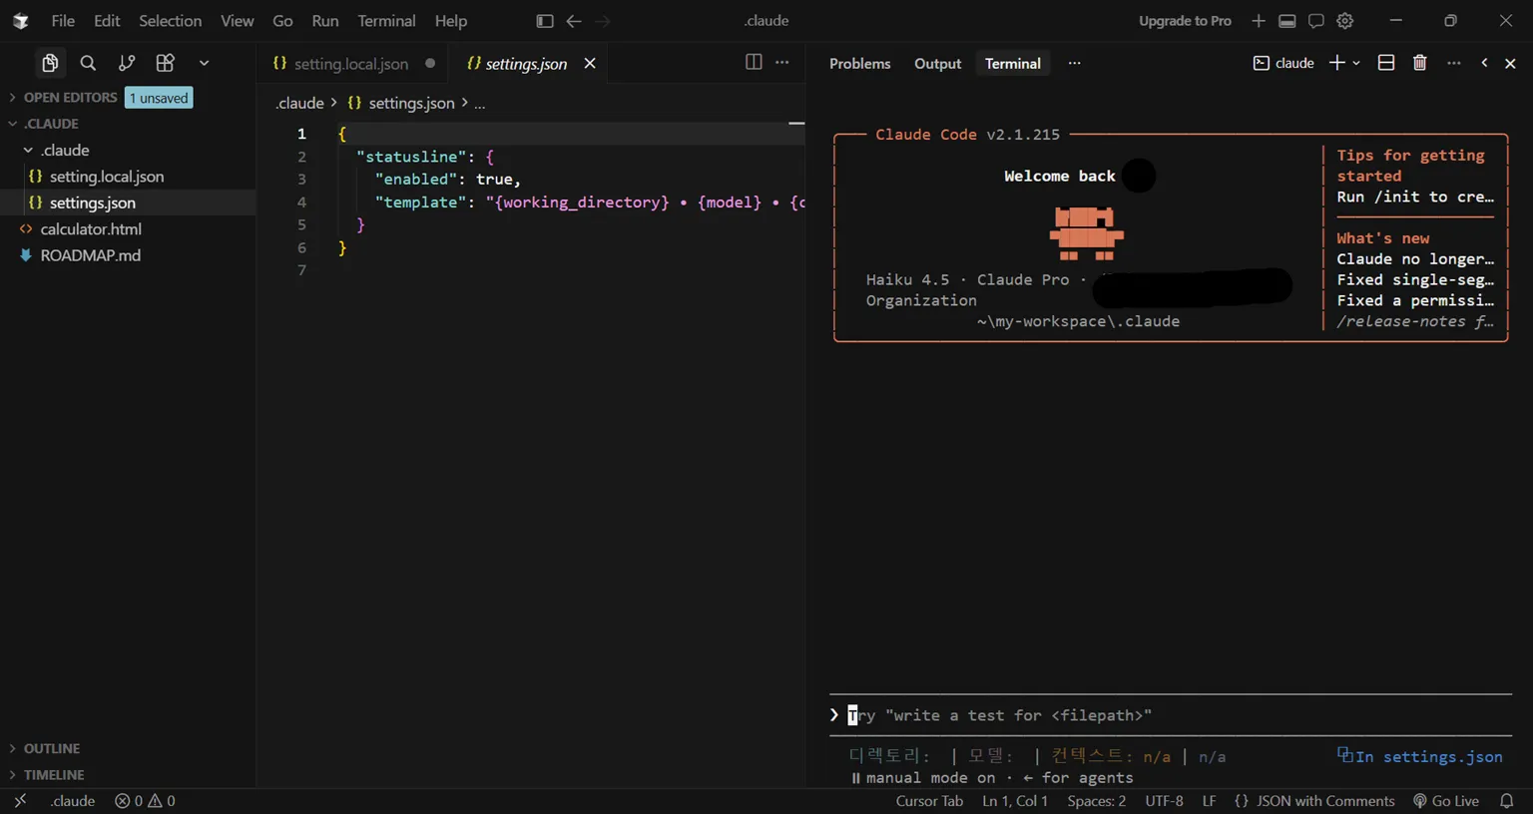The height and width of the screenshot is (814, 1533).
Task: Expand the hidden activity views chevron
Action: tap(204, 63)
